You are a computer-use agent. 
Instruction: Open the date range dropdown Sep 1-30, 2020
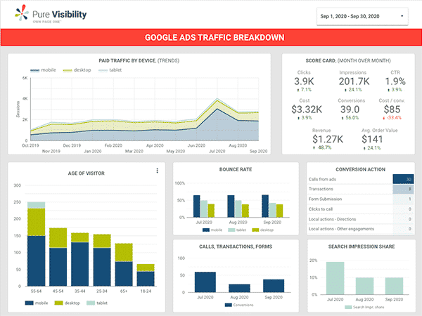coord(362,16)
